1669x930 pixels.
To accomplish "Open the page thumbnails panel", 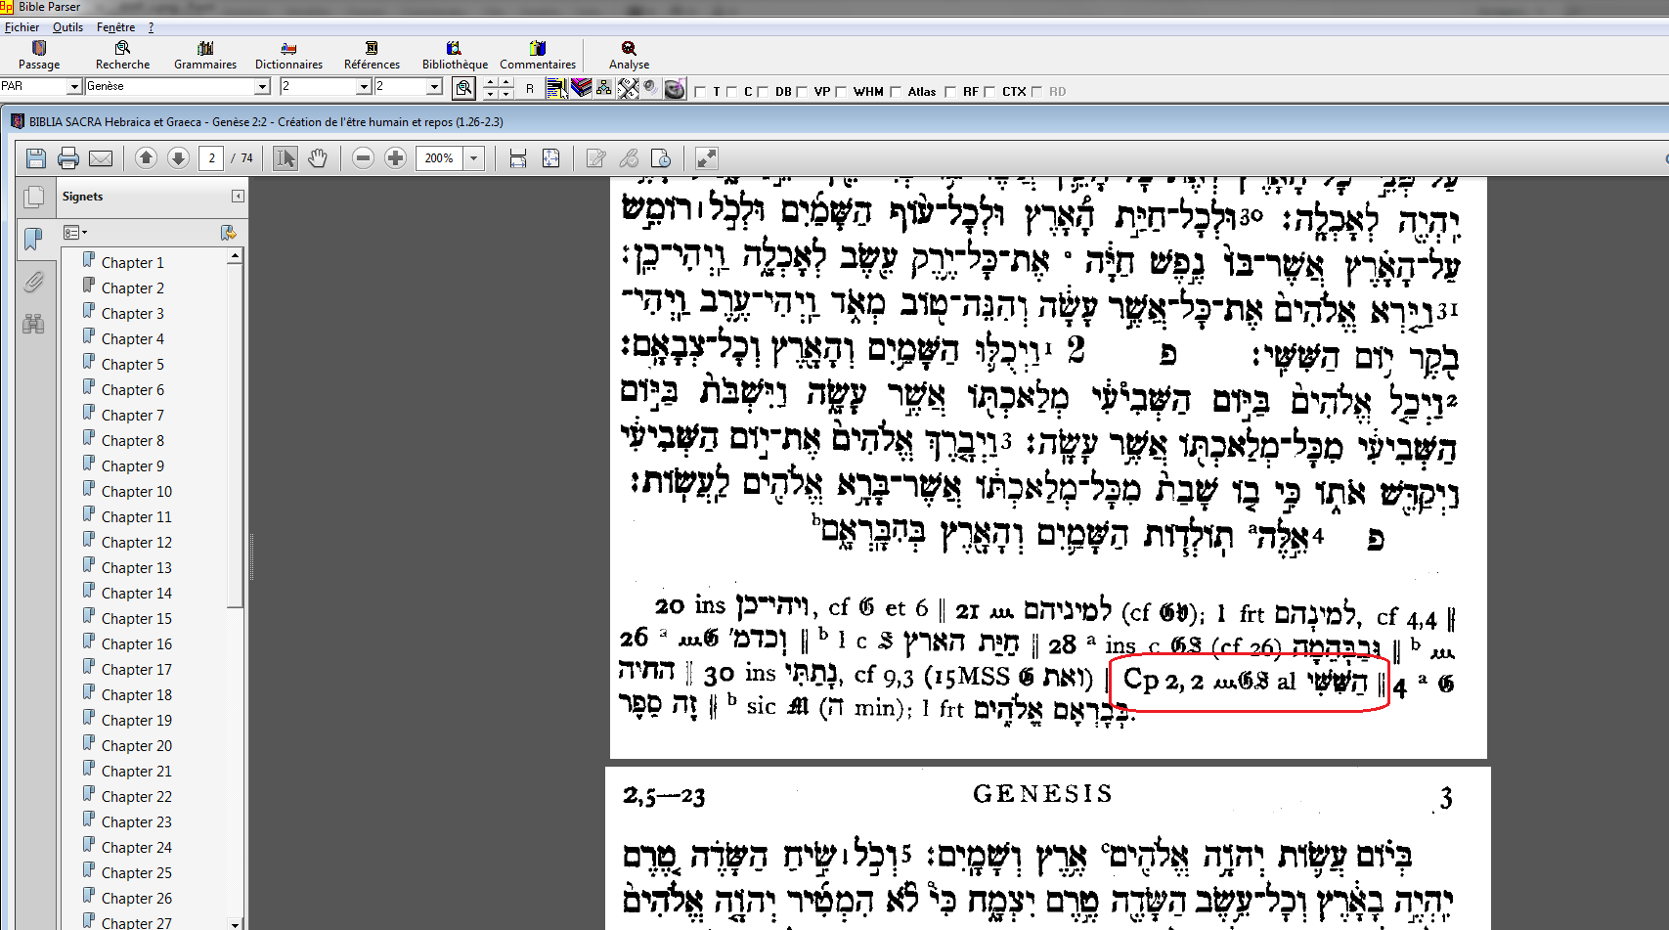I will [33, 198].
